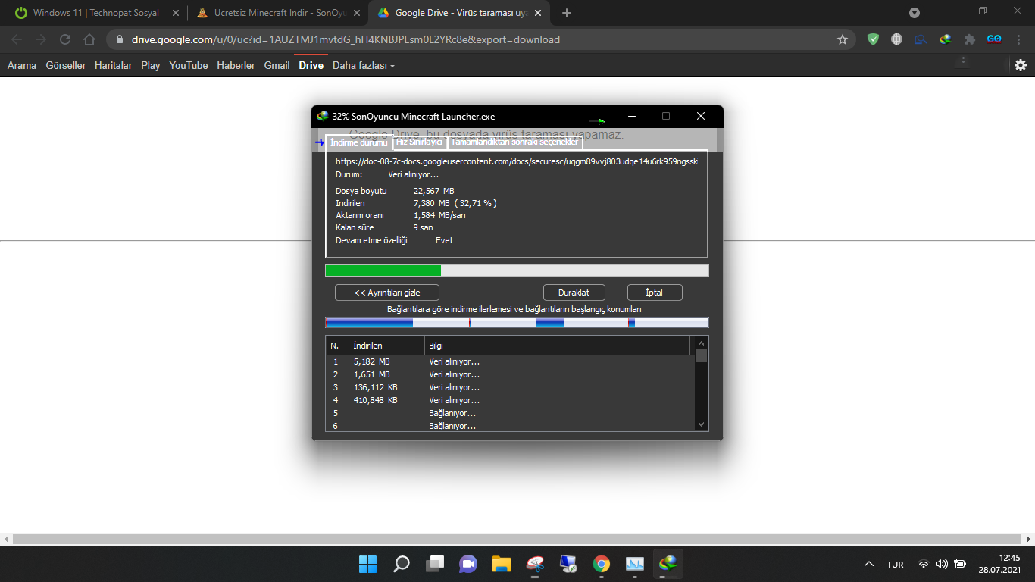
Task: Open the performance monitor icon on the taskbar
Action: point(635,564)
